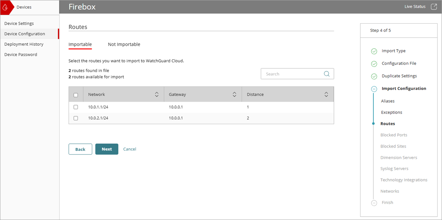
Task: Click the '2 routes found in file' text
Action: tap(89, 71)
